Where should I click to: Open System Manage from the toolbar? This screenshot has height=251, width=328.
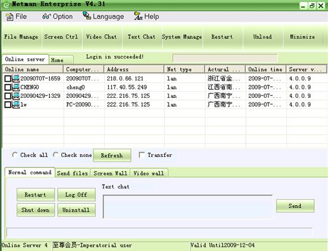[x=182, y=37]
